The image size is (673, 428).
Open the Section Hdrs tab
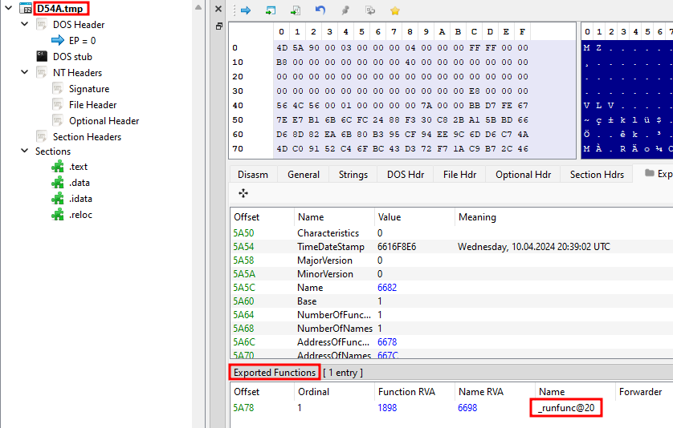(x=597, y=175)
